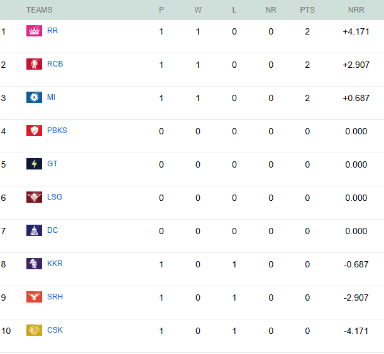The height and width of the screenshot is (354, 384).
Task: Open the CSK team link
Action: 55,330
